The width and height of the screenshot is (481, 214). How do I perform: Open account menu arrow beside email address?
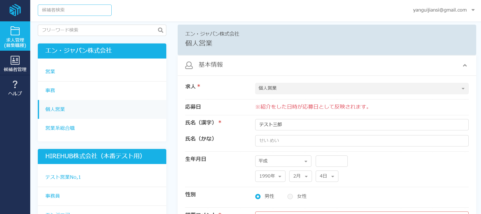point(473,10)
